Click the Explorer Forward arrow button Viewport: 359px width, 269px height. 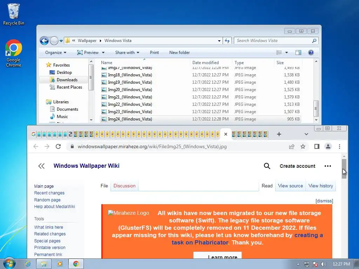pos(54,41)
